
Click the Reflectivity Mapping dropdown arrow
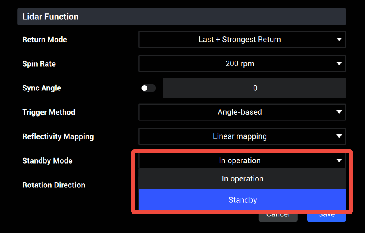pos(339,136)
